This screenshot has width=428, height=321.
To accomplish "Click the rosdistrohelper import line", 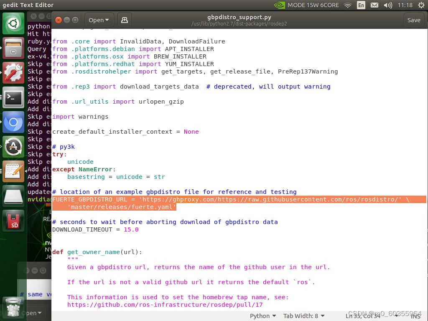I will tap(195, 72).
